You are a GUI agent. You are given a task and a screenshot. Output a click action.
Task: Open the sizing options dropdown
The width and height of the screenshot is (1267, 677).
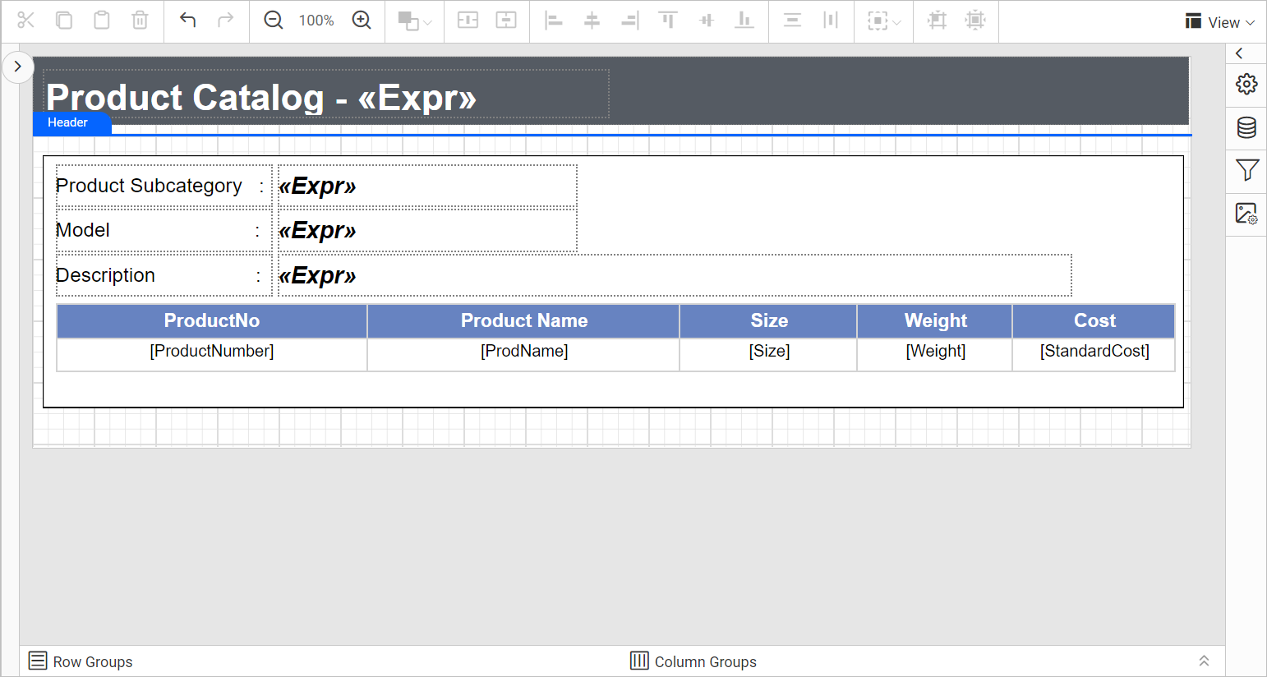[x=884, y=21]
